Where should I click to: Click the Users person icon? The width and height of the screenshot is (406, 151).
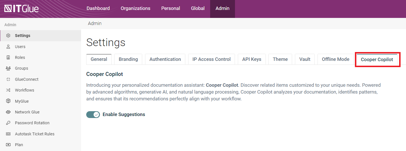(8, 47)
